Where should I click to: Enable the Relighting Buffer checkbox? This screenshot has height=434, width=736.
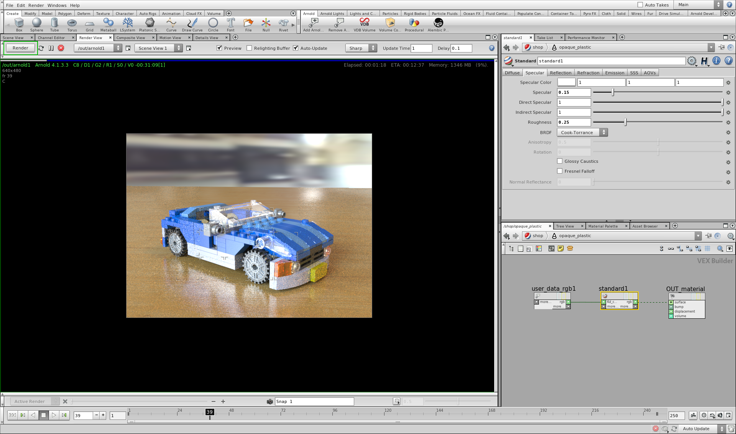tap(249, 48)
